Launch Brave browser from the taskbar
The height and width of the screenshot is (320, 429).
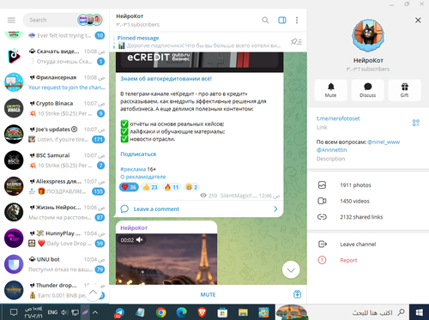pyautogui.click(x=202, y=312)
